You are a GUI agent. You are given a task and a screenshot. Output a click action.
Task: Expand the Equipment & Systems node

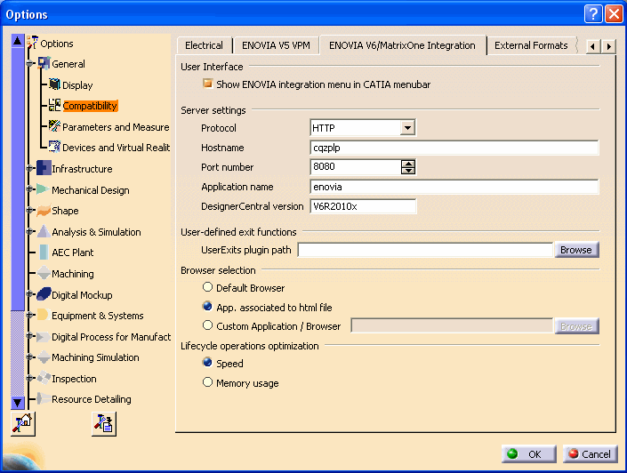click(x=30, y=316)
